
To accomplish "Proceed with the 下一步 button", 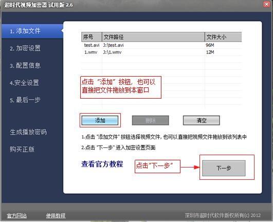I will [x=224, y=168].
